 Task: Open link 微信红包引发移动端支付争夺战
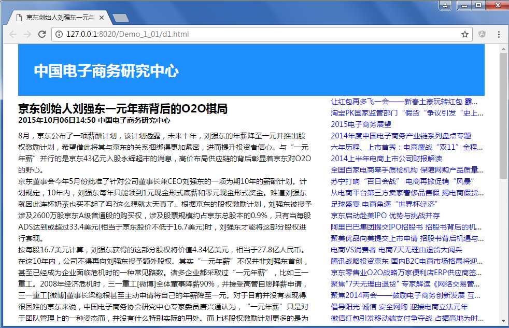(x=407, y=318)
